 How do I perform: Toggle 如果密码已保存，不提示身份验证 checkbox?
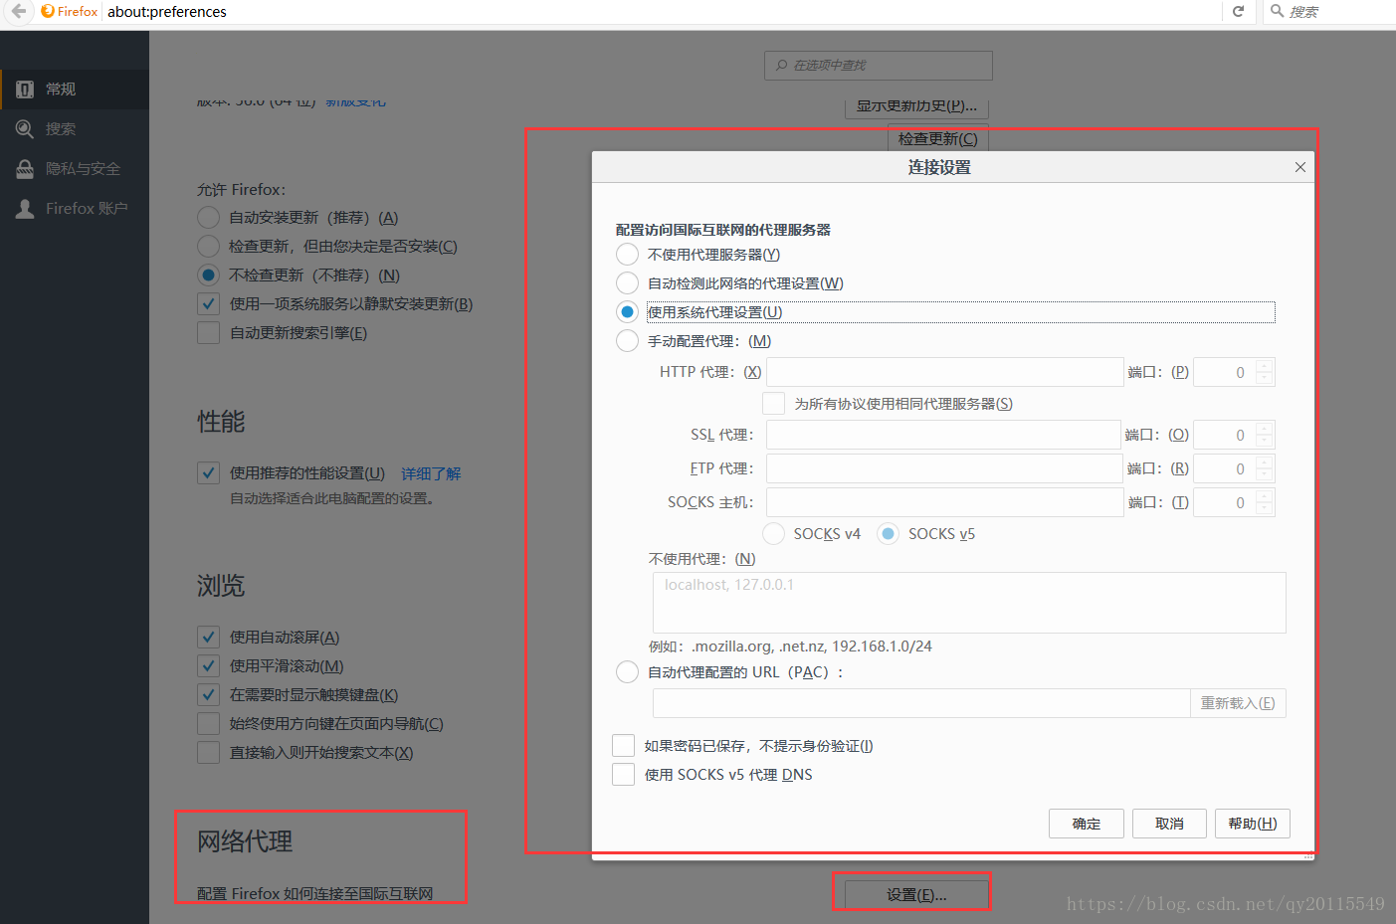[624, 746]
